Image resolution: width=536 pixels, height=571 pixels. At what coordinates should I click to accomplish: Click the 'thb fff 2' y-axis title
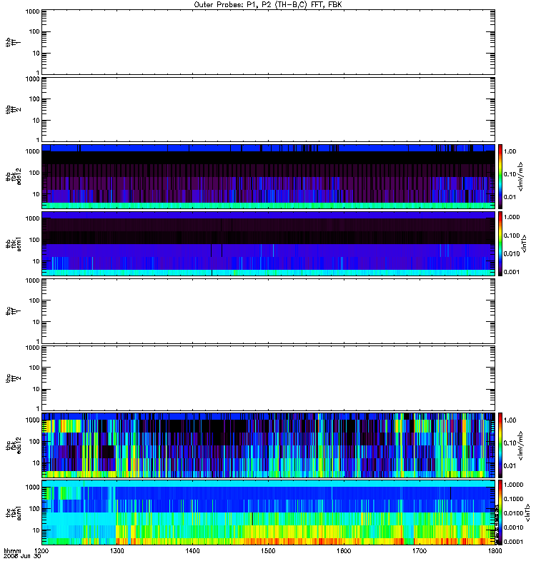pos(14,109)
